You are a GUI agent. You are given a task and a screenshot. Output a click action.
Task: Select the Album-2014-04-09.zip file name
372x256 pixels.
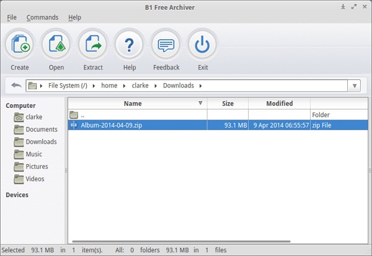click(x=111, y=125)
